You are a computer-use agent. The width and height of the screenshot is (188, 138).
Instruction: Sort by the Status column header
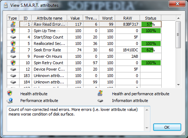tap(151, 18)
